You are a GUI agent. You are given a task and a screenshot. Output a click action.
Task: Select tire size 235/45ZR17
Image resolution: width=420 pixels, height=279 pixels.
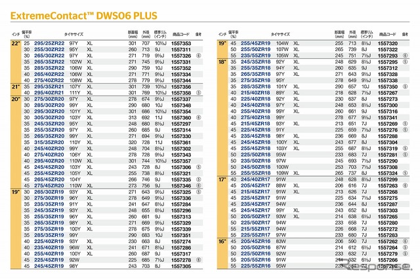coord(256,204)
